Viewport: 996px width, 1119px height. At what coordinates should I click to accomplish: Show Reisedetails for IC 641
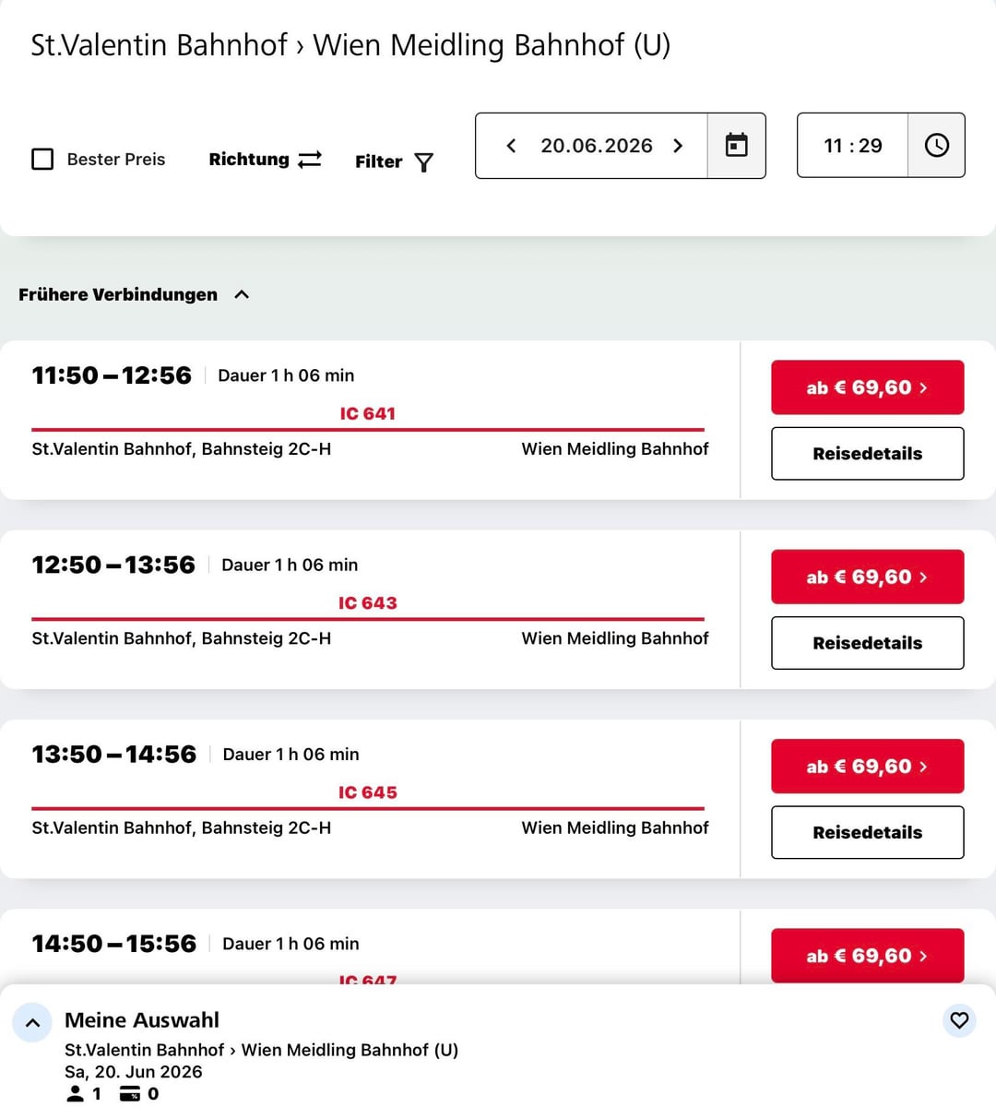point(867,454)
